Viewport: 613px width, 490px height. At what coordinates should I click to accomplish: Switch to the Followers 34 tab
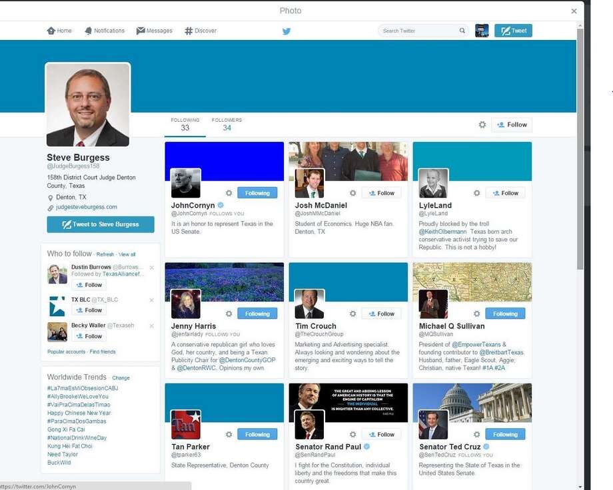tap(227, 124)
